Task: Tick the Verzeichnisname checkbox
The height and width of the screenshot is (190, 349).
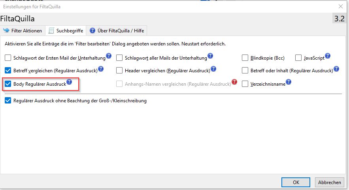Action: 245,84
